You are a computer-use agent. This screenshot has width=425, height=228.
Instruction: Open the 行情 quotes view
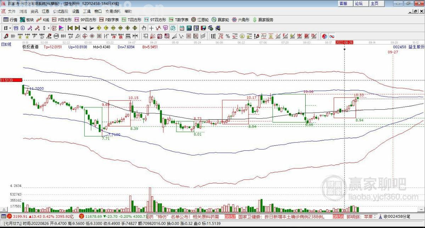pyautogui.click(x=11, y=20)
